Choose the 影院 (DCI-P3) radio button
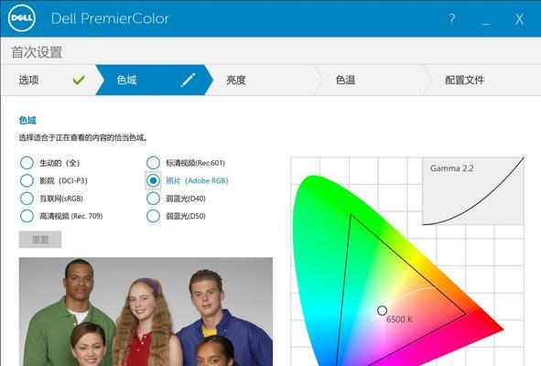 pos(27,180)
